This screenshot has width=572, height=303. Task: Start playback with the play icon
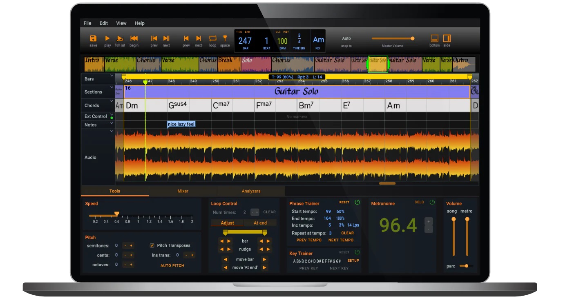click(x=107, y=38)
